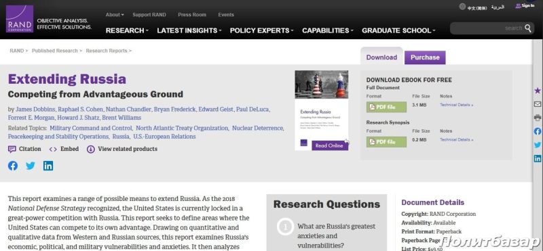Image resolution: width=543 pixels, height=251 pixels.
Task: Share on LinkedIn below the title
Action: click(x=48, y=166)
